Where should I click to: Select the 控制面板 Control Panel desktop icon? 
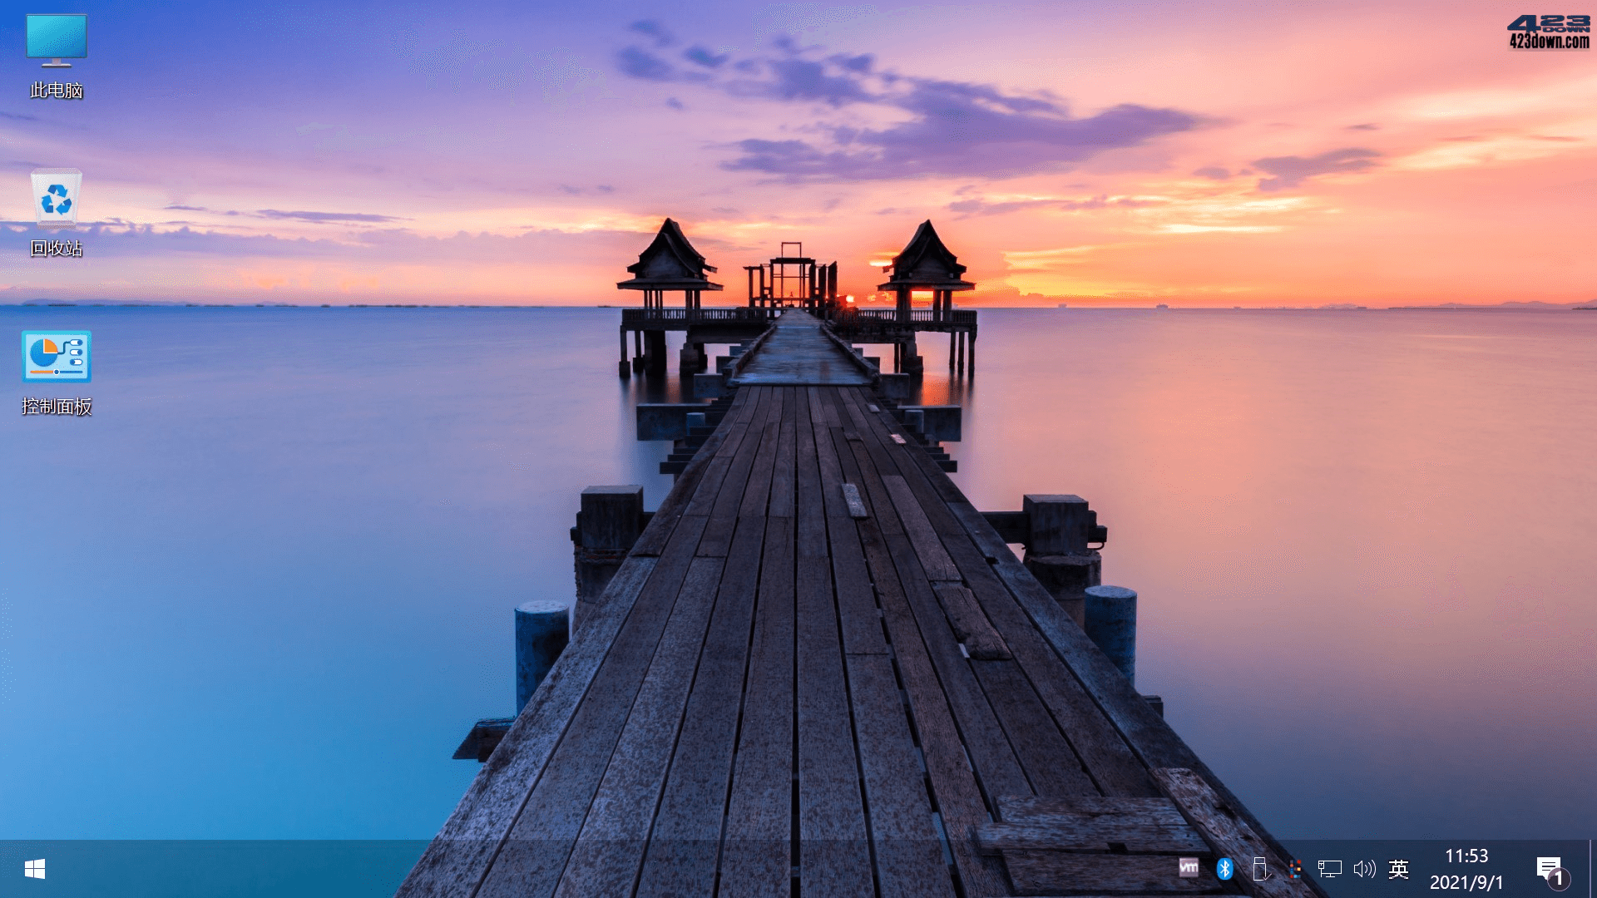click(x=55, y=358)
